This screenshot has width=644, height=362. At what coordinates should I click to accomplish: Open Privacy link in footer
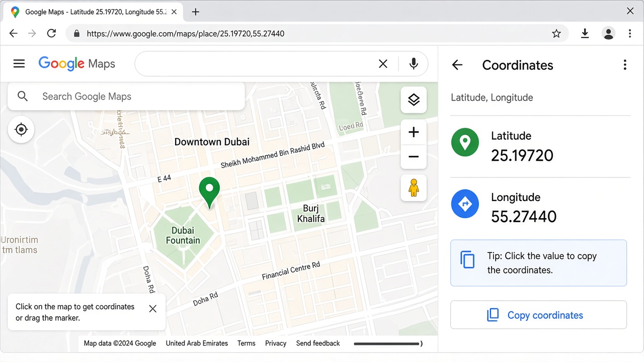point(276,343)
